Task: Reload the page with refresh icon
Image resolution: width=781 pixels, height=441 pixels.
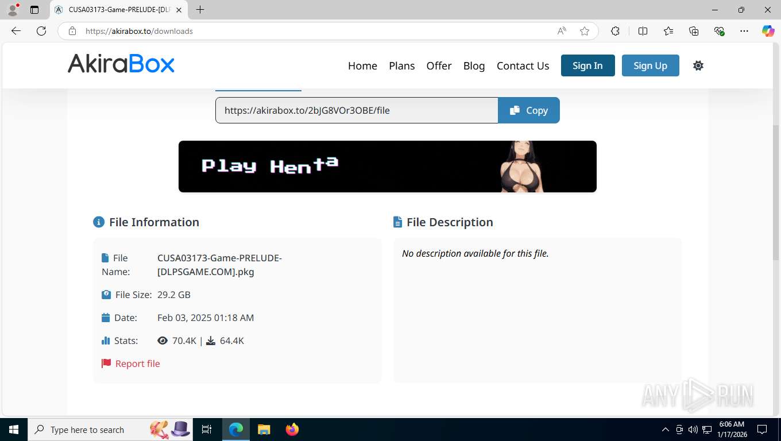Action: tap(41, 31)
